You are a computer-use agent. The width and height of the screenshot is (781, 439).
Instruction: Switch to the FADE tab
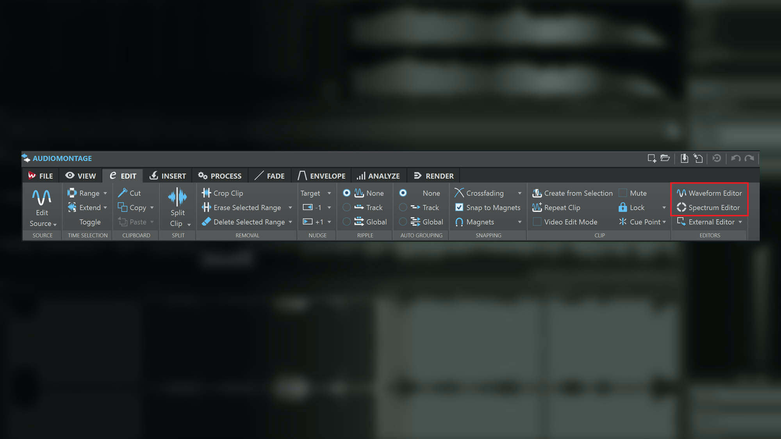coord(269,176)
